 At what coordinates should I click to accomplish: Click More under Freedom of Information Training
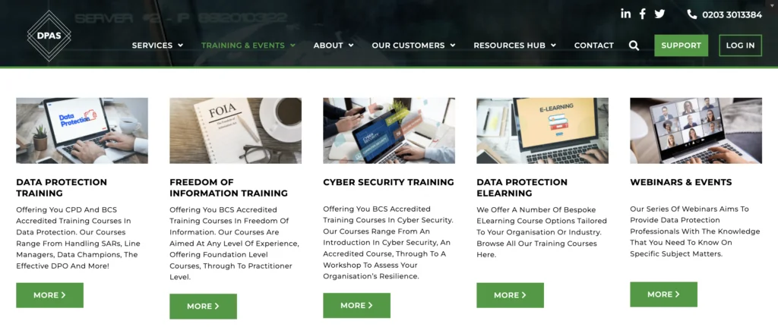click(203, 307)
